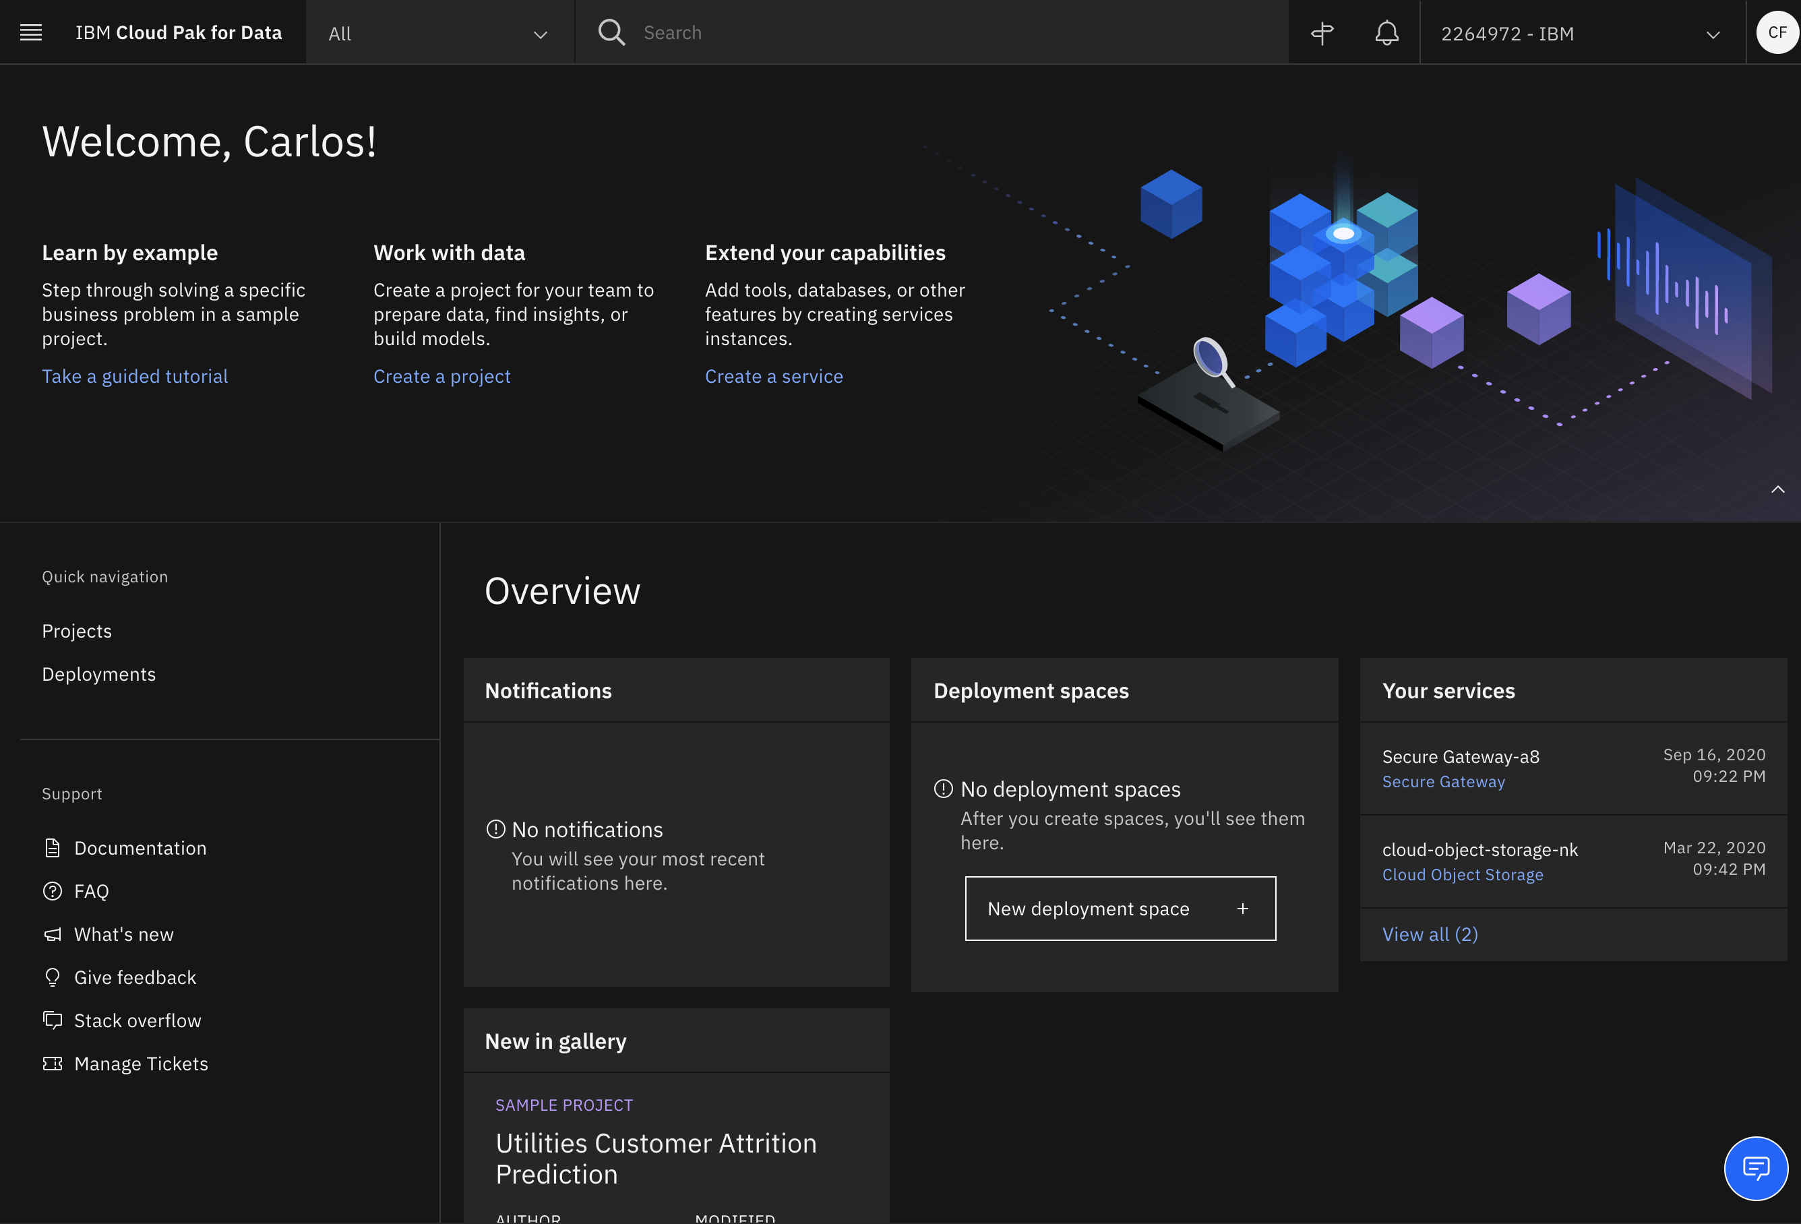Click View all (2) services

pyautogui.click(x=1430, y=934)
